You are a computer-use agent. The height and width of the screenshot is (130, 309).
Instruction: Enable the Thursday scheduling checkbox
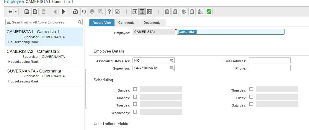click(251, 89)
